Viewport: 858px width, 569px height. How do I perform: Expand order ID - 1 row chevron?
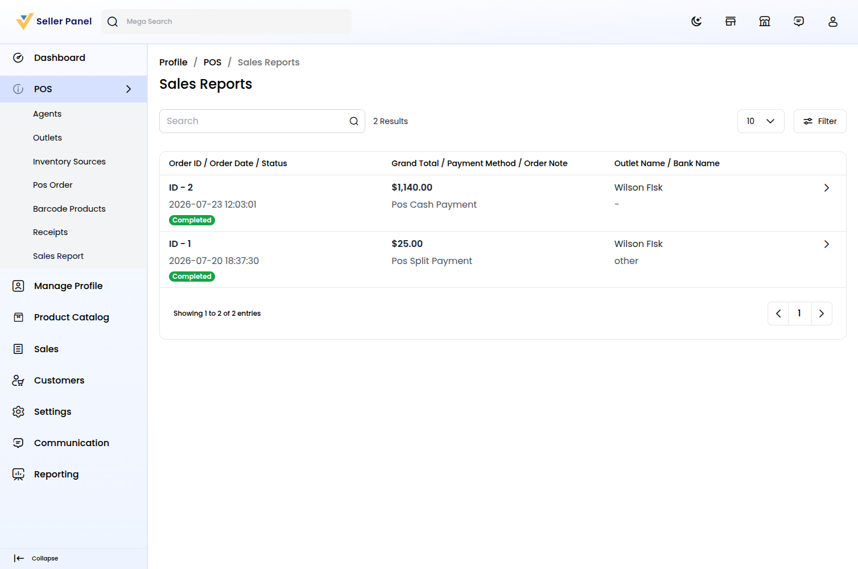tap(827, 244)
